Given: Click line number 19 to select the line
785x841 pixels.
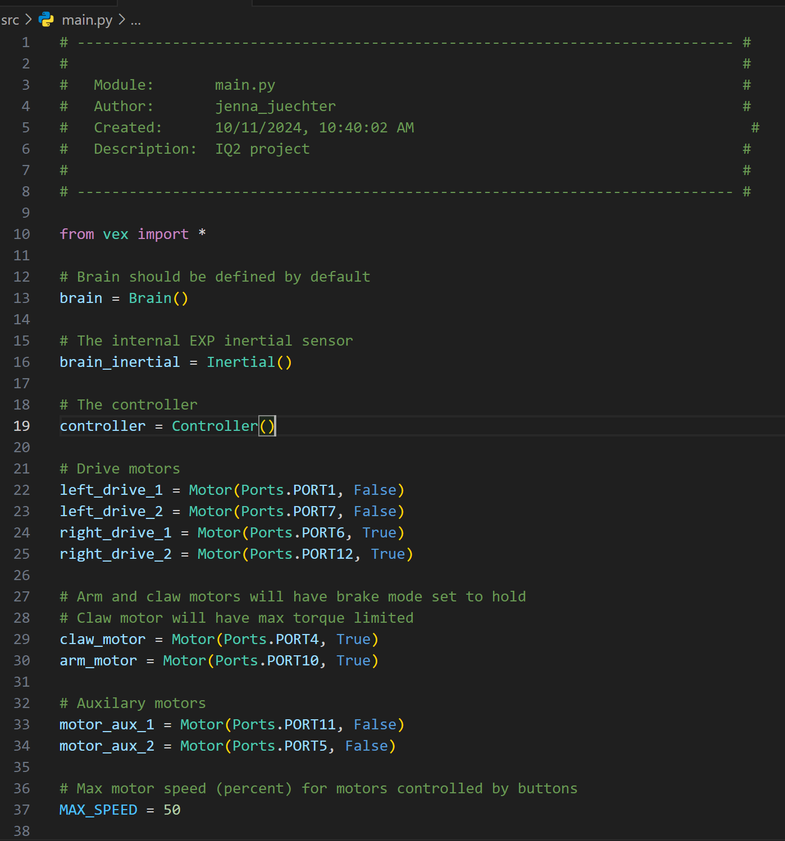Looking at the screenshot, I should point(22,426).
